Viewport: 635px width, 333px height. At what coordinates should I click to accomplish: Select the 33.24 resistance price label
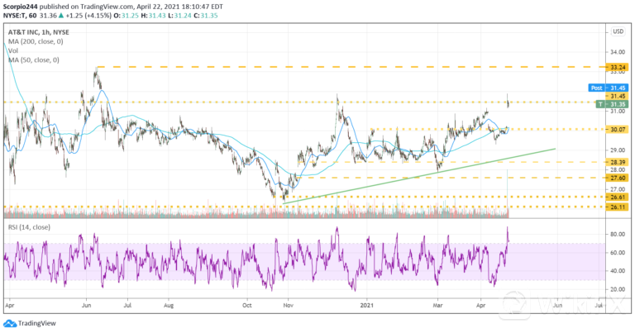coord(618,65)
